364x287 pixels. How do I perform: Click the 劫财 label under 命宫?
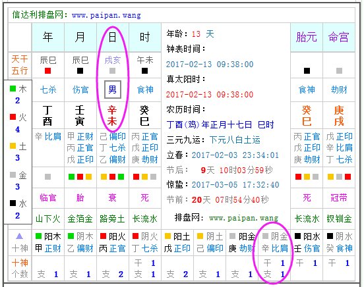(x=339, y=90)
